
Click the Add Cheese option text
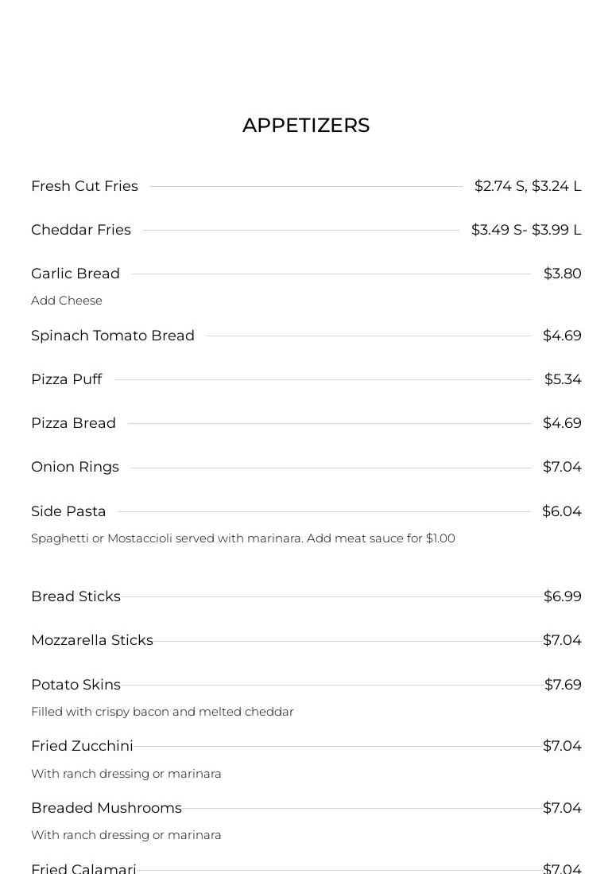pos(67,301)
